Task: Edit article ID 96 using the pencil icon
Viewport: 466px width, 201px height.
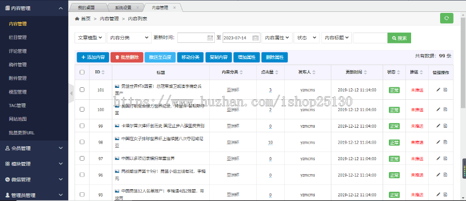Action: point(438,175)
